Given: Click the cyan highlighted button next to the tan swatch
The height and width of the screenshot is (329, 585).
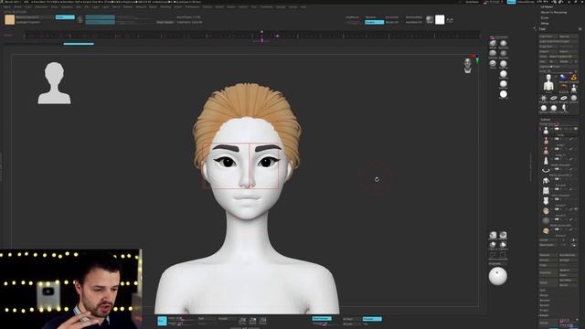Looking at the screenshot, I should coord(65,17).
